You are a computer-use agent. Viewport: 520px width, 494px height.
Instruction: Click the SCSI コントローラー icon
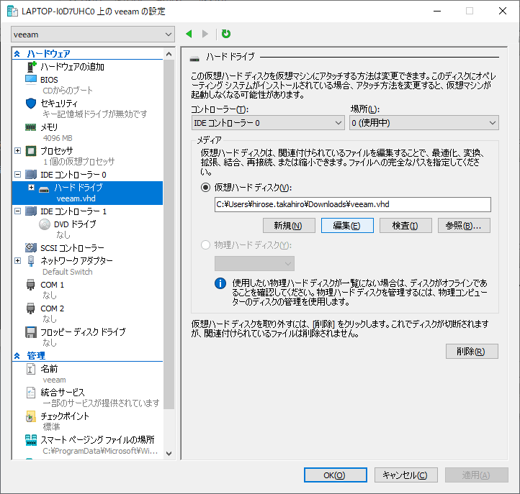31,247
